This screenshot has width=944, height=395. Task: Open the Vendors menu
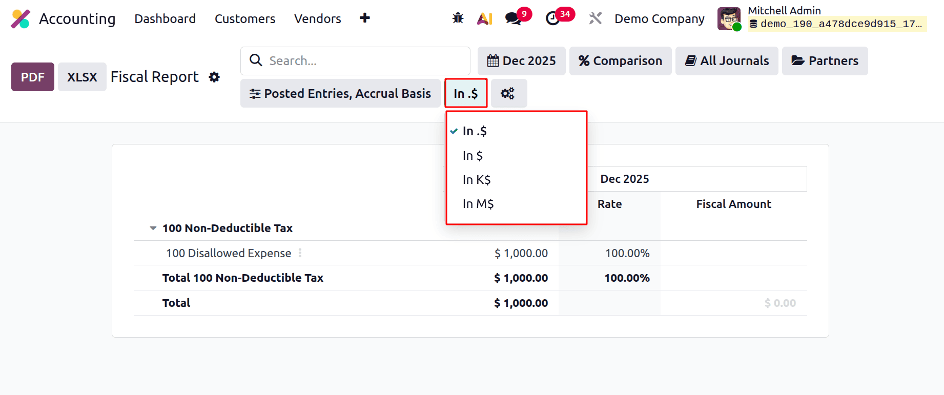point(318,18)
